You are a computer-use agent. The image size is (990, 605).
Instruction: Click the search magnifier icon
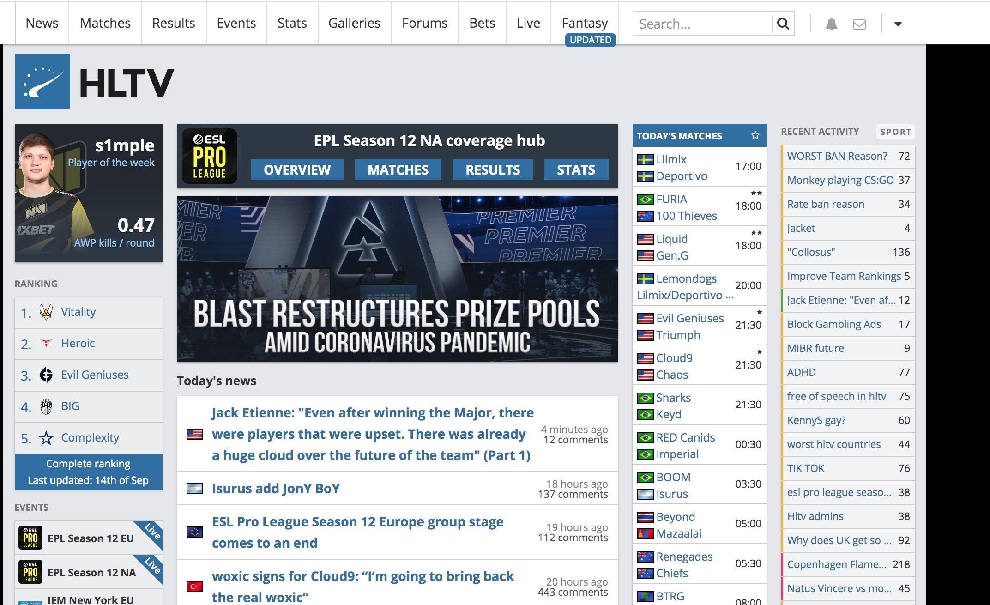pos(783,24)
